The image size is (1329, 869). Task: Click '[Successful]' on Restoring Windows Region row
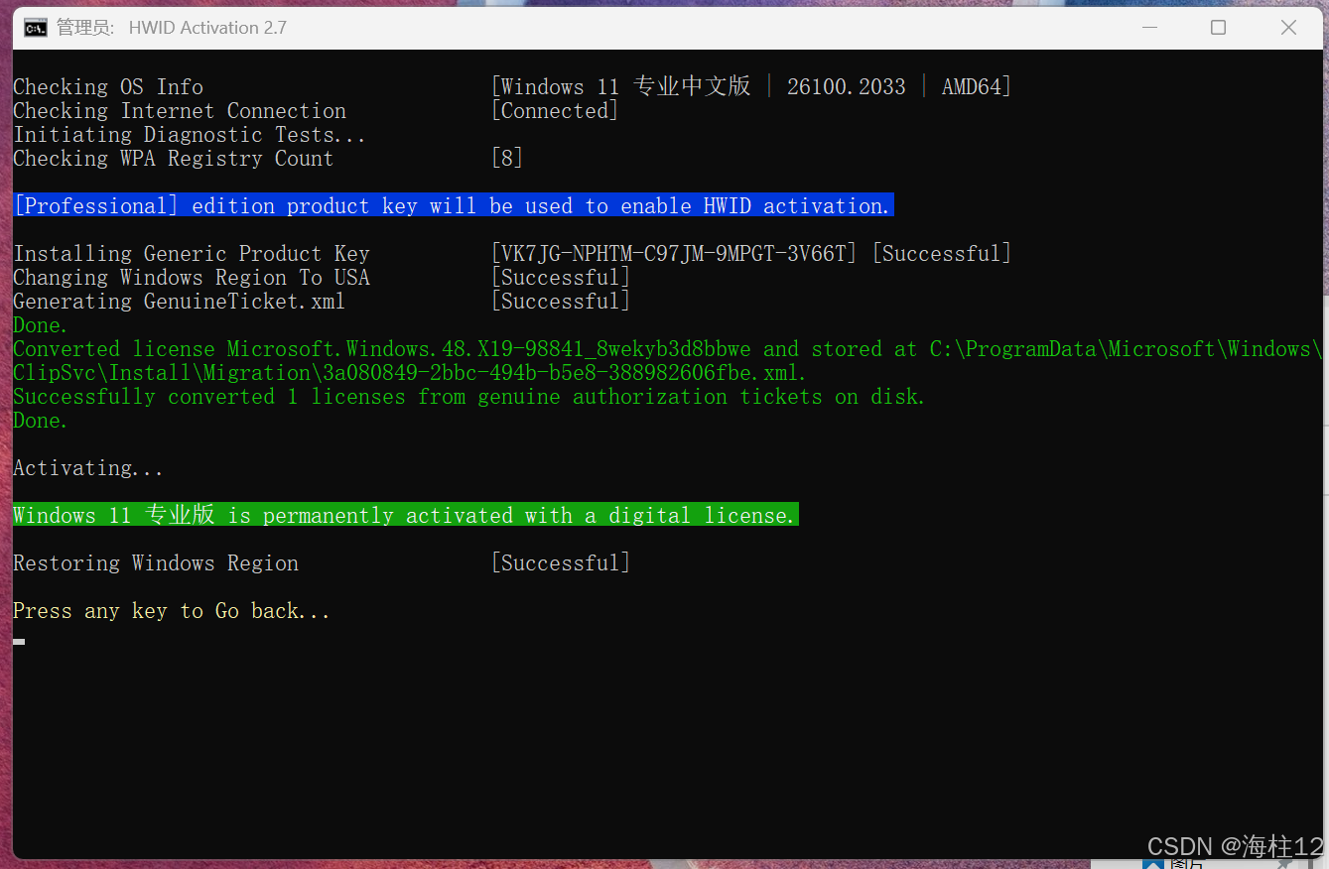tap(561, 563)
